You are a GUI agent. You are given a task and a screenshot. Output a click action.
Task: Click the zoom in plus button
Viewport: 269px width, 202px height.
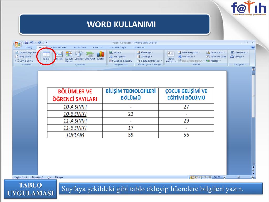(x=252, y=177)
